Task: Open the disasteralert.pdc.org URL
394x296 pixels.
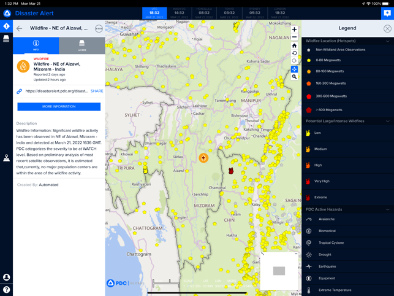Action: coord(56,91)
